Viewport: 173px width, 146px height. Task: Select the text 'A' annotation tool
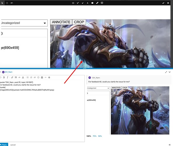point(87,3)
